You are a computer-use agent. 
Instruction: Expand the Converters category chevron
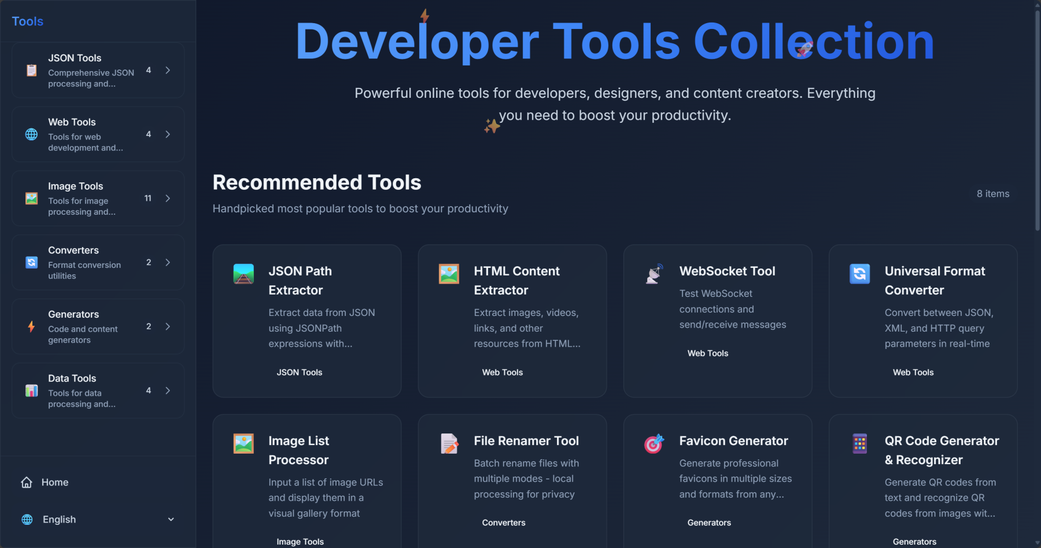tap(168, 263)
